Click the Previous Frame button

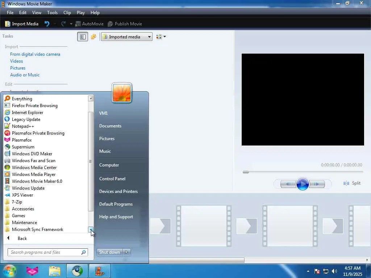point(288,184)
